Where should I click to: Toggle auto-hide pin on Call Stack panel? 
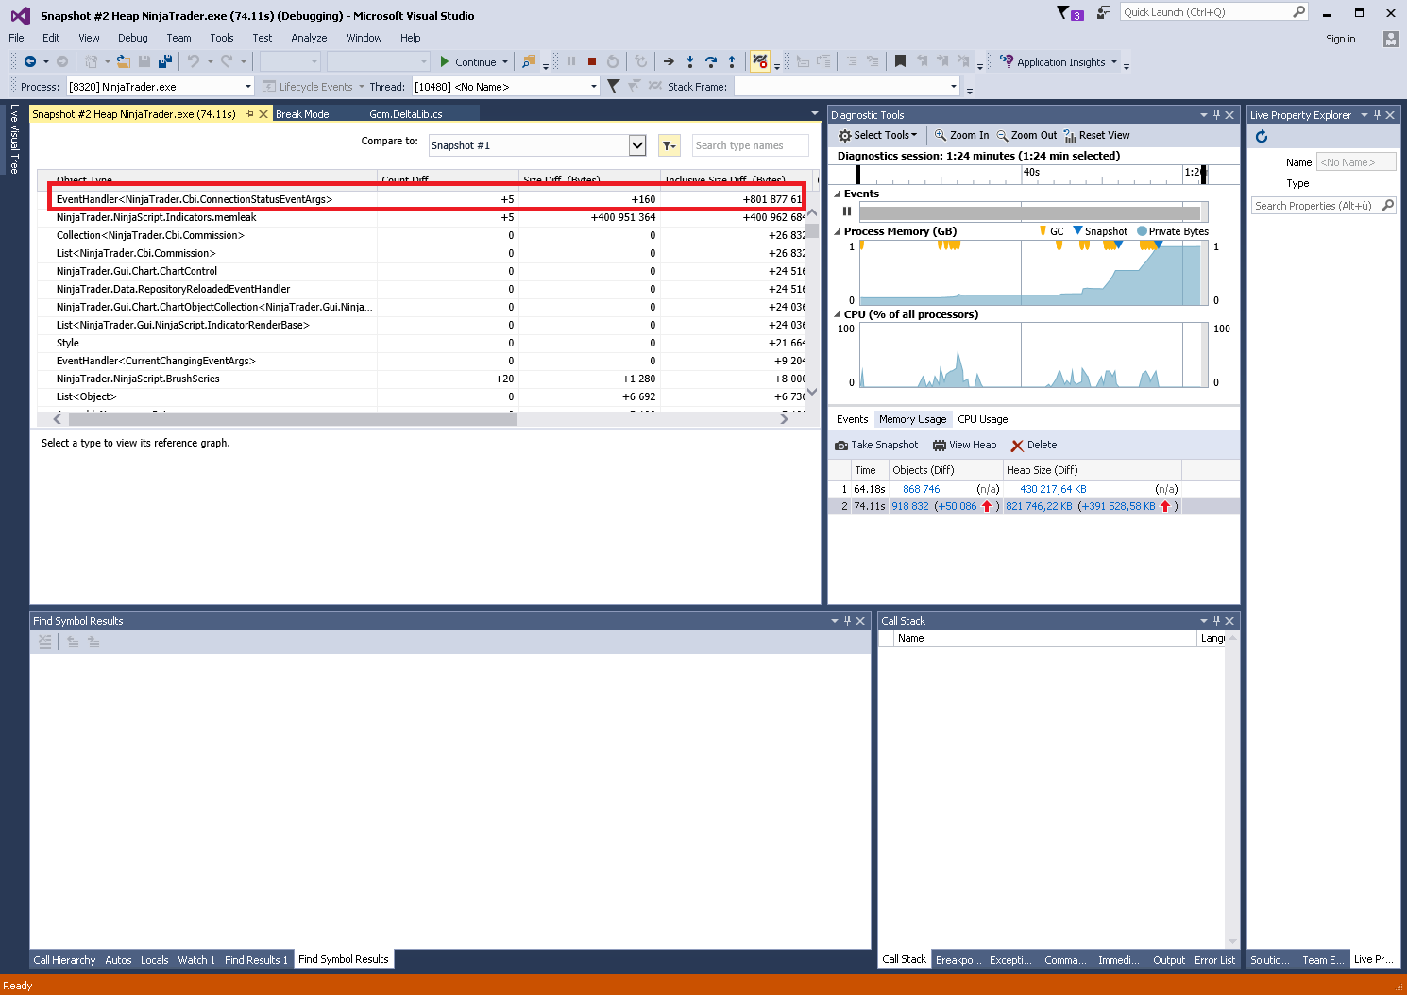coord(1216,621)
